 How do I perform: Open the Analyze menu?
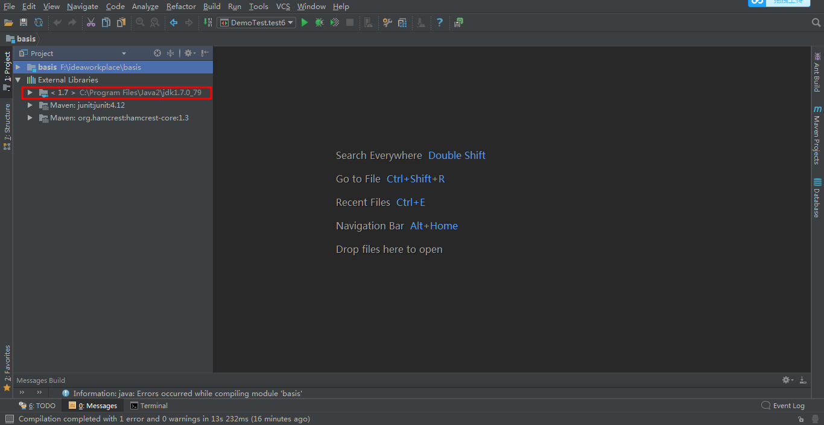pyautogui.click(x=145, y=6)
